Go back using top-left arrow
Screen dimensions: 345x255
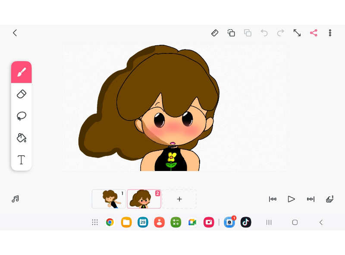coord(15,33)
